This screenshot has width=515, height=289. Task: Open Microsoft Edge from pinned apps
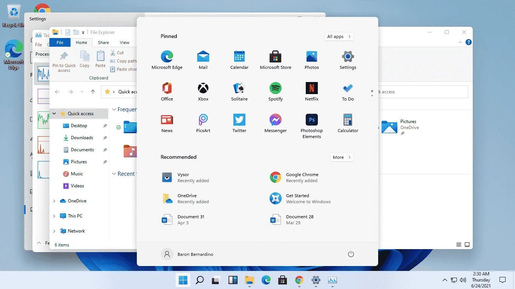(x=167, y=60)
